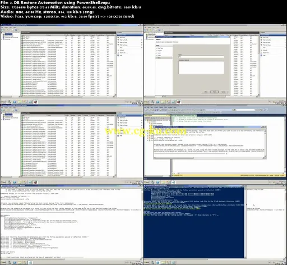
Task: Click New Rule icon in the wizard frame's Actions pane
Action: pyautogui.click(x=261, y=38)
